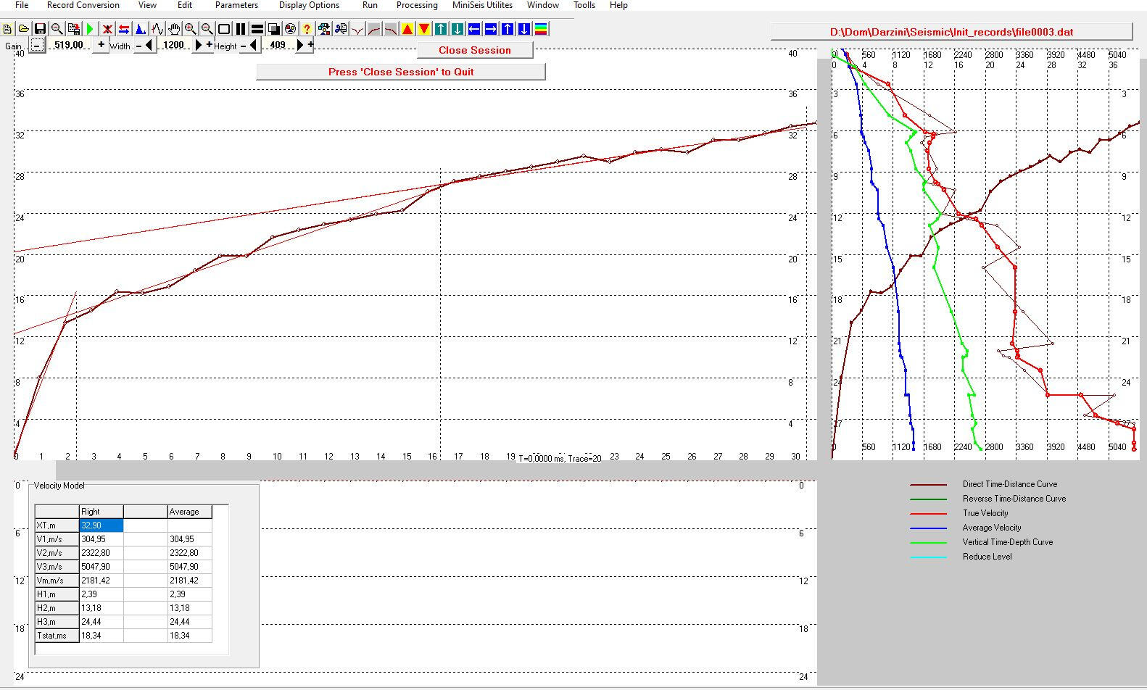Viewport: 1147px width, 690px height.
Task: Click the blue histogram spectrum icon
Action: tap(141, 29)
